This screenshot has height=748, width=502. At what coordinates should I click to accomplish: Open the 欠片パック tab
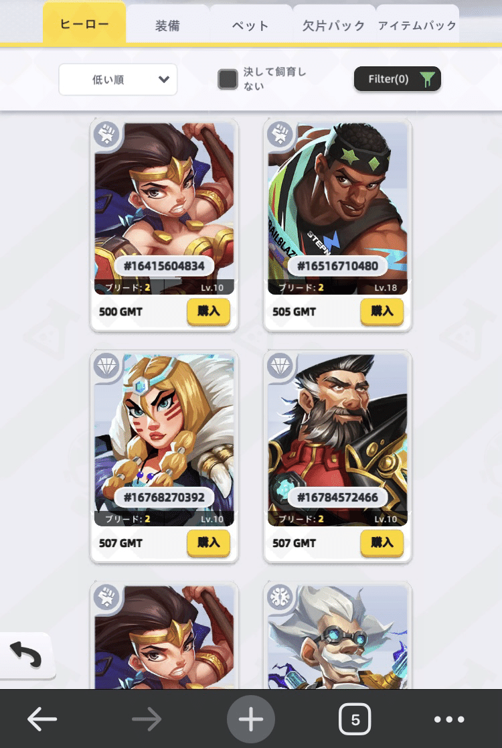pos(334,25)
